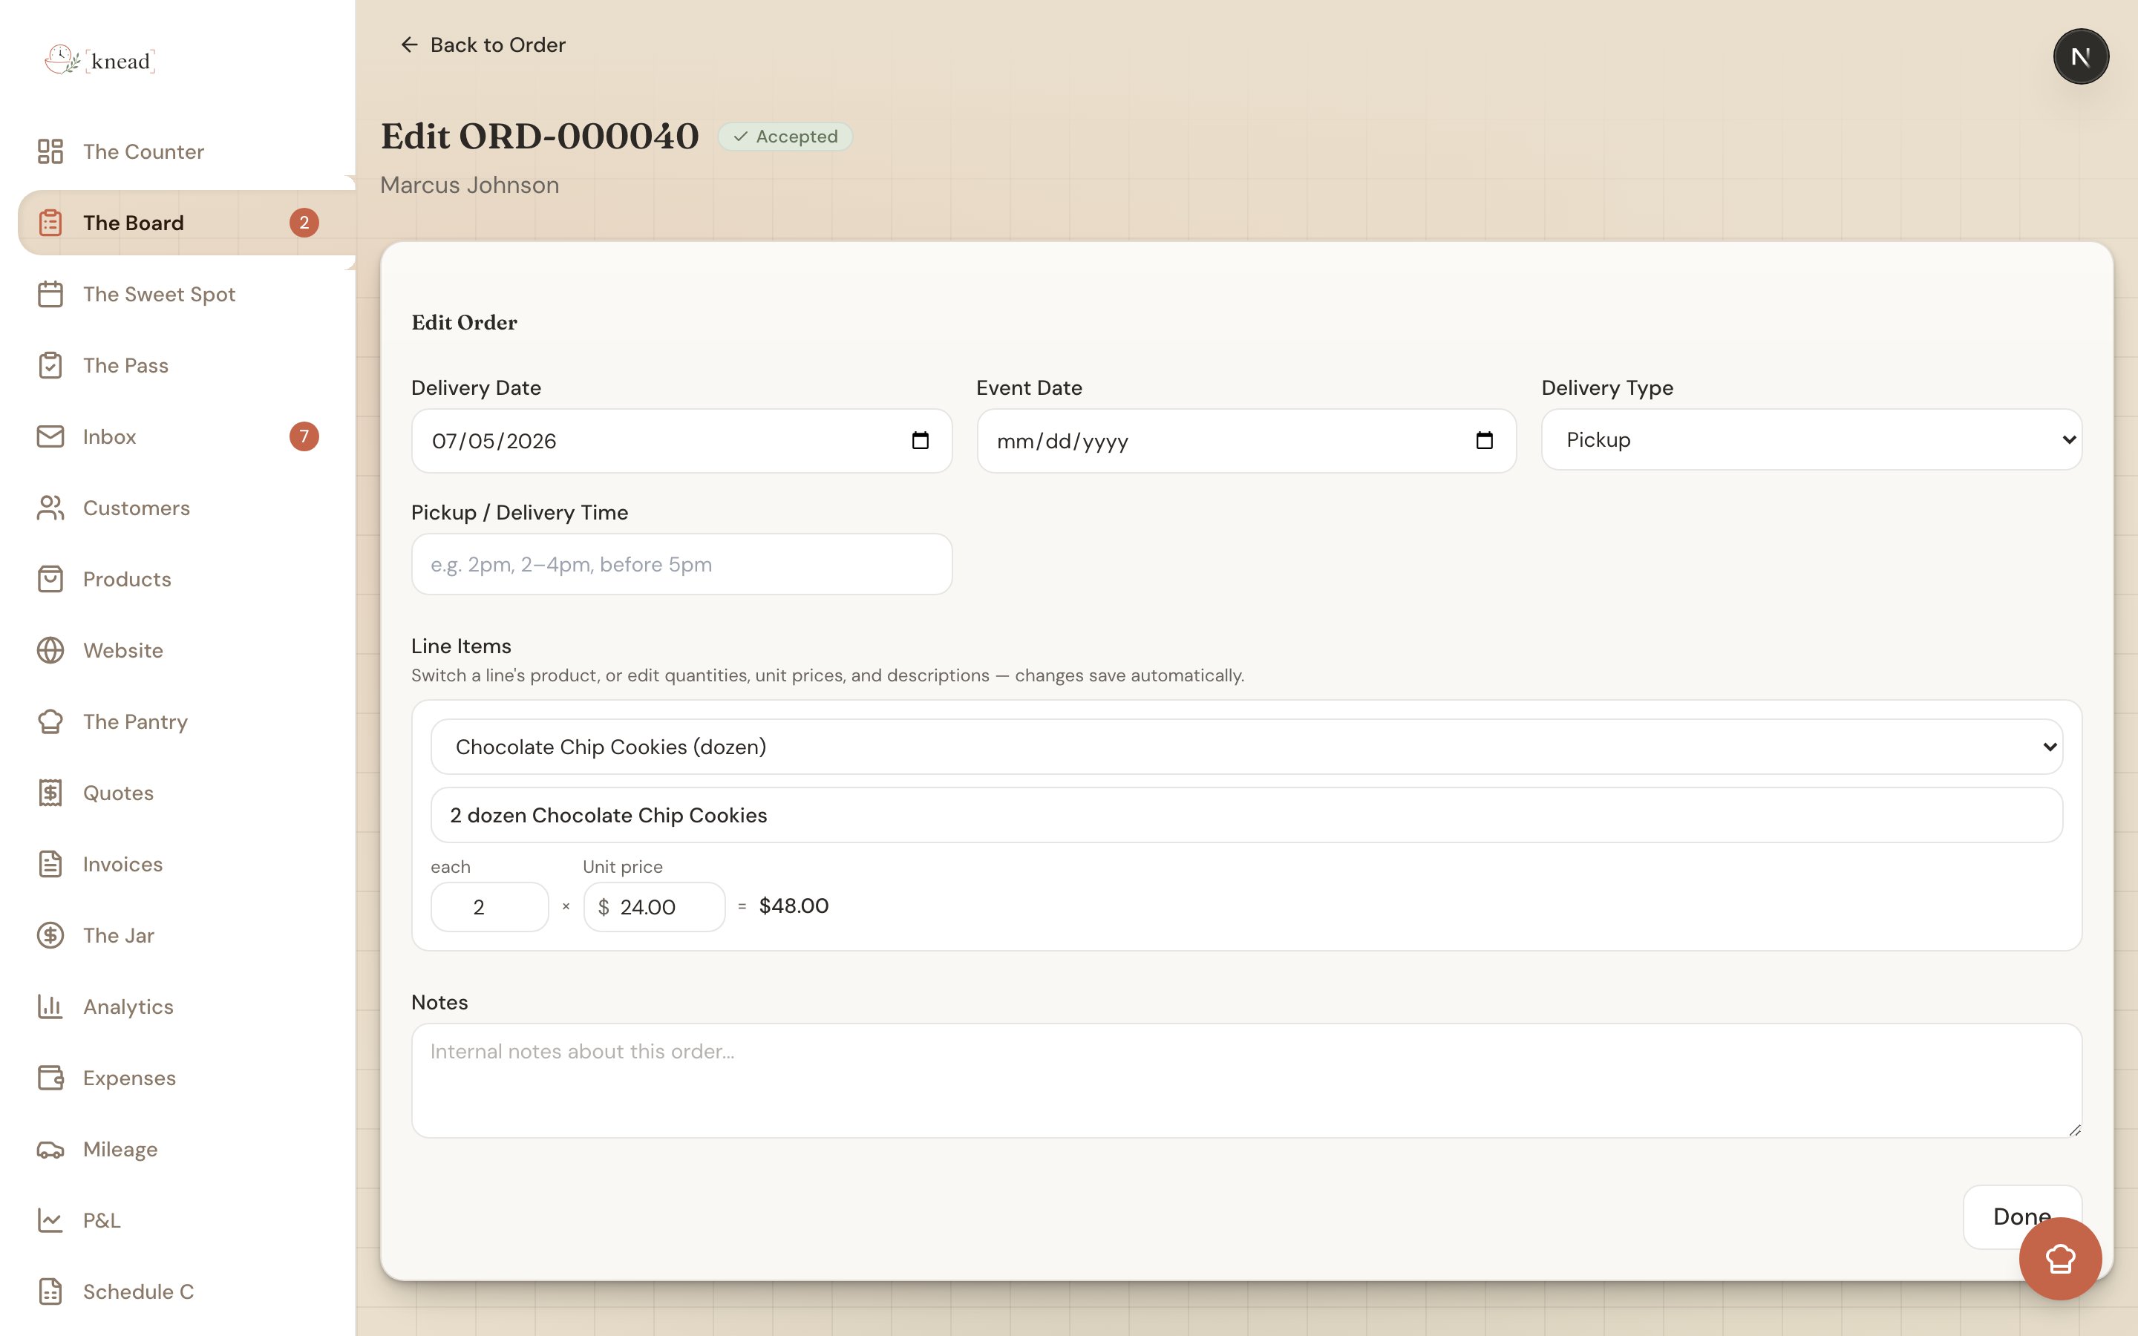The image size is (2138, 1336).
Task: Click the Website globe icon
Action: [x=50, y=650]
